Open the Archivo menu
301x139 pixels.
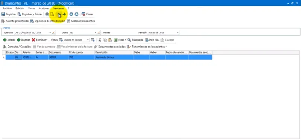(x=7, y=8)
